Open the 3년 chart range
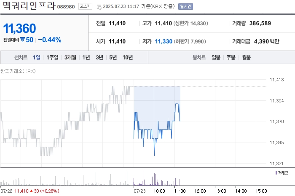The width and height of the screenshot is (295, 196). pyautogui.click(x=99, y=57)
